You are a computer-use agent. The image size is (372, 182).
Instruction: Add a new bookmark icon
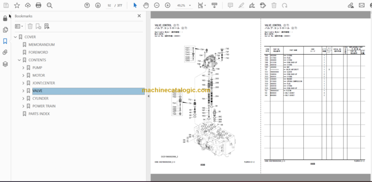38,26
